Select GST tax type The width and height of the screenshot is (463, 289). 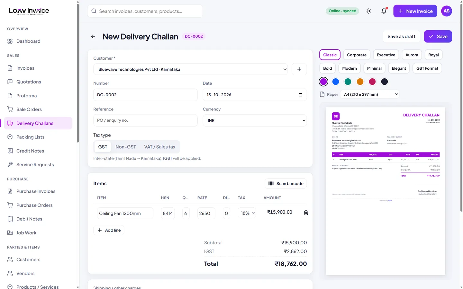(x=103, y=147)
